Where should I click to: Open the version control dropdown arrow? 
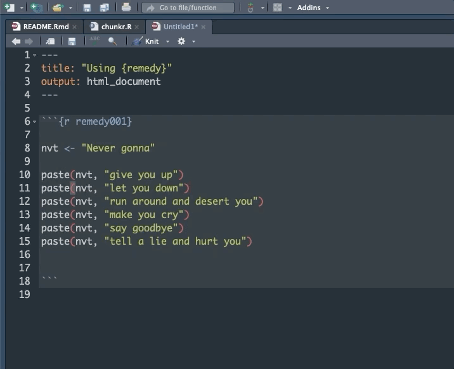pos(263,8)
